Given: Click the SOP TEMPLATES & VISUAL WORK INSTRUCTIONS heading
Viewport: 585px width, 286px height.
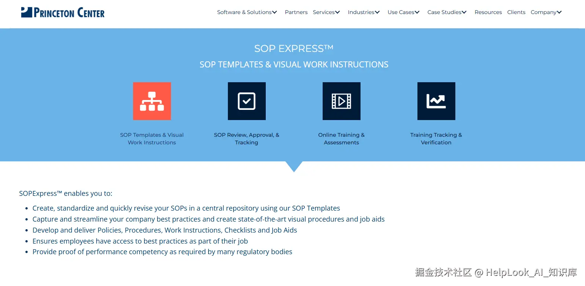Looking at the screenshot, I should (x=294, y=64).
